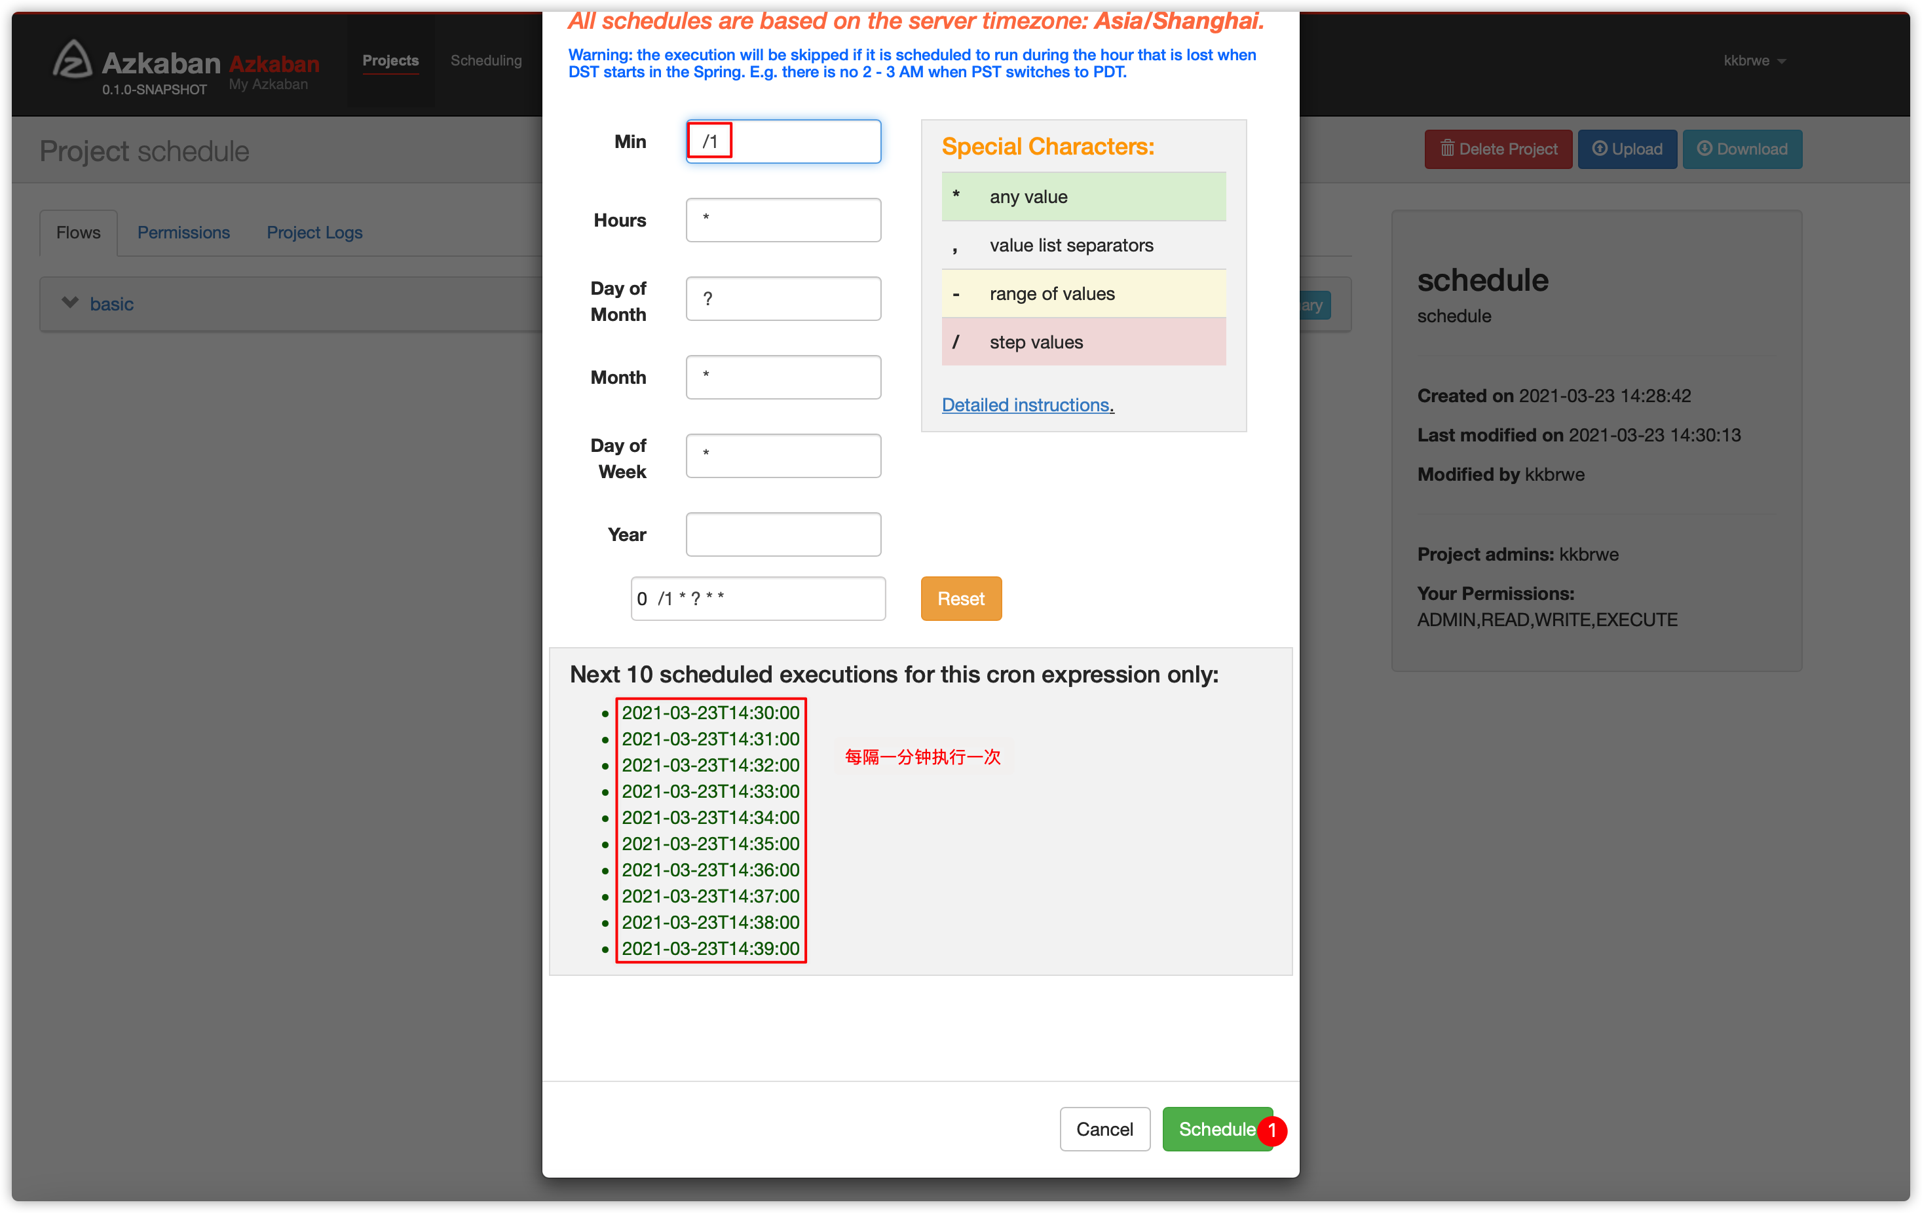Viewport: 1922px width, 1213px height.
Task: Switch to the Flows tab
Action: coord(77,232)
